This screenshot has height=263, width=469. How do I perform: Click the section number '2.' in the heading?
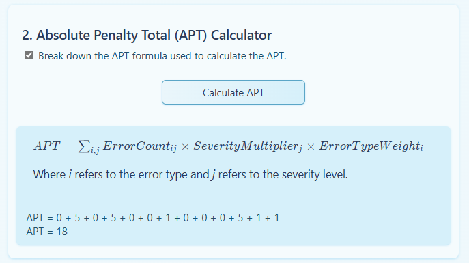[x=27, y=35]
